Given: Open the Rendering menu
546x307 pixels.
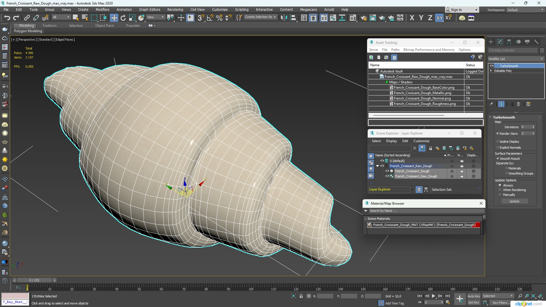Looking at the screenshot, I should [x=175, y=9].
